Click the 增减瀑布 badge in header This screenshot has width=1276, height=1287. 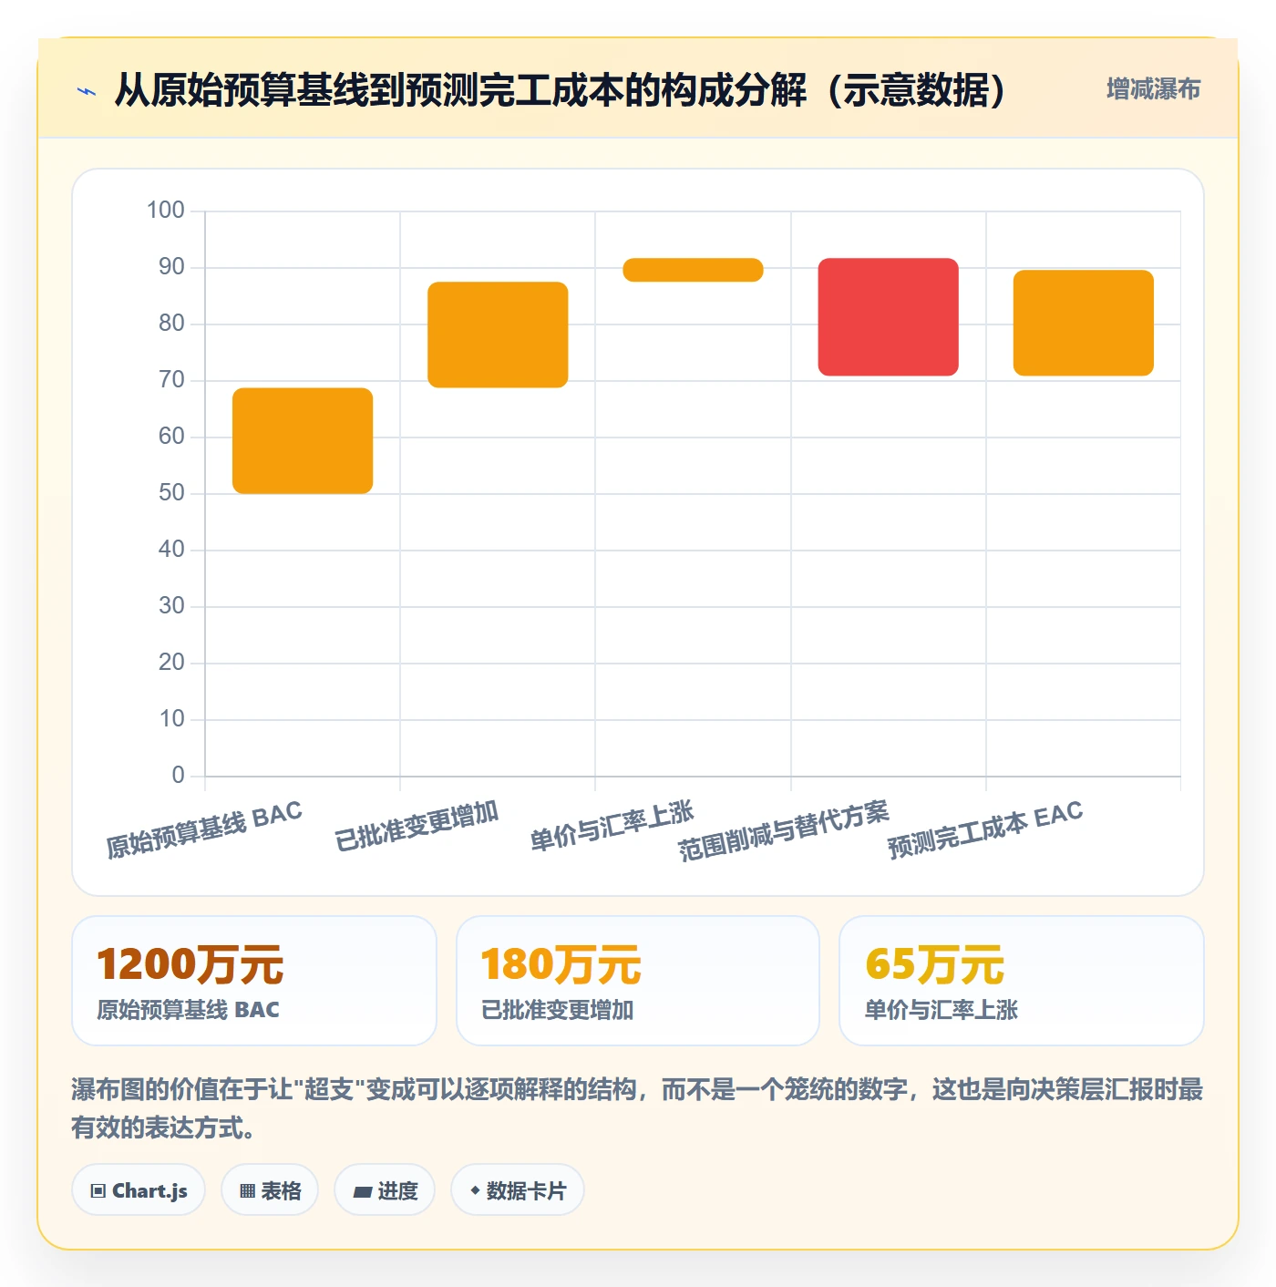[x=1153, y=89]
